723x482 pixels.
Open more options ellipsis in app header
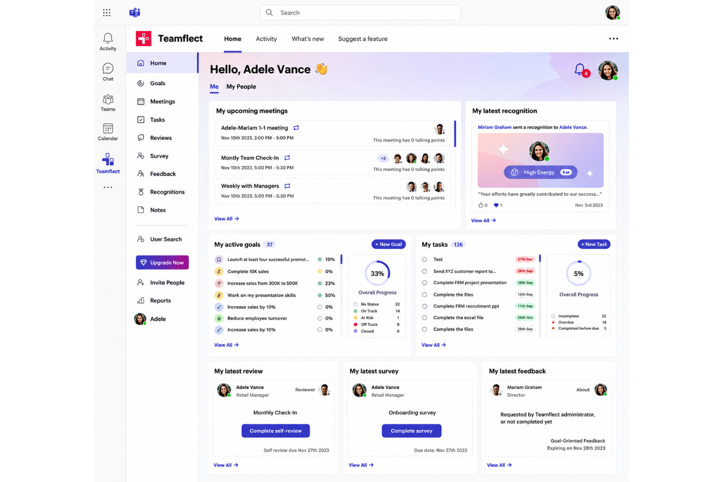pyautogui.click(x=614, y=39)
